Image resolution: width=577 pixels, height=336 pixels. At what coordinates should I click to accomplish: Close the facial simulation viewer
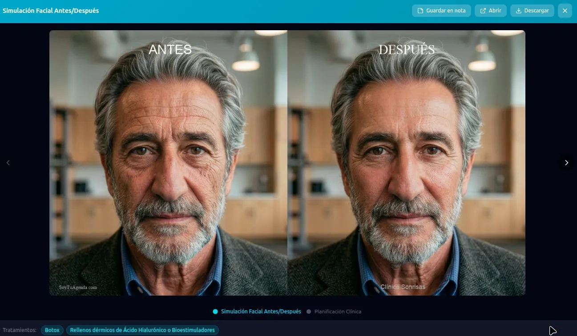pyautogui.click(x=565, y=11)
